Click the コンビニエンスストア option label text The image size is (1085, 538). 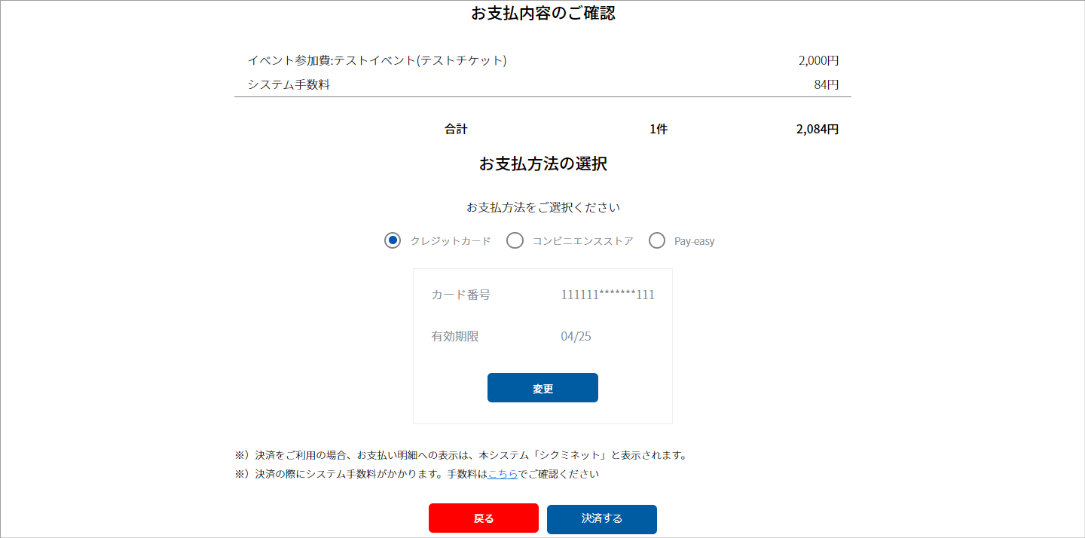point(582,241)
